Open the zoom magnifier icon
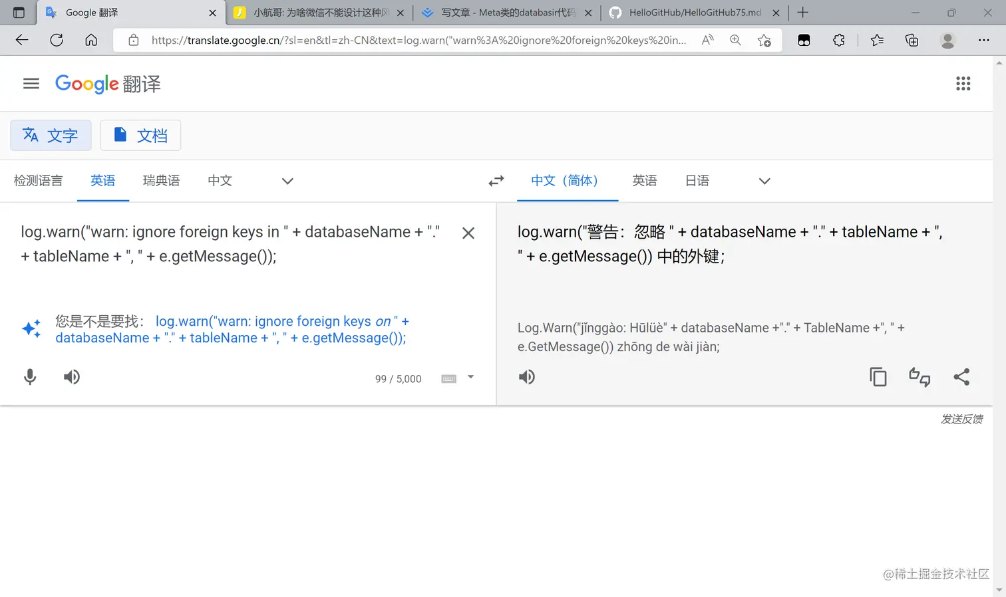The width and height of the screenshot is (1006, 597). (735, 40)
